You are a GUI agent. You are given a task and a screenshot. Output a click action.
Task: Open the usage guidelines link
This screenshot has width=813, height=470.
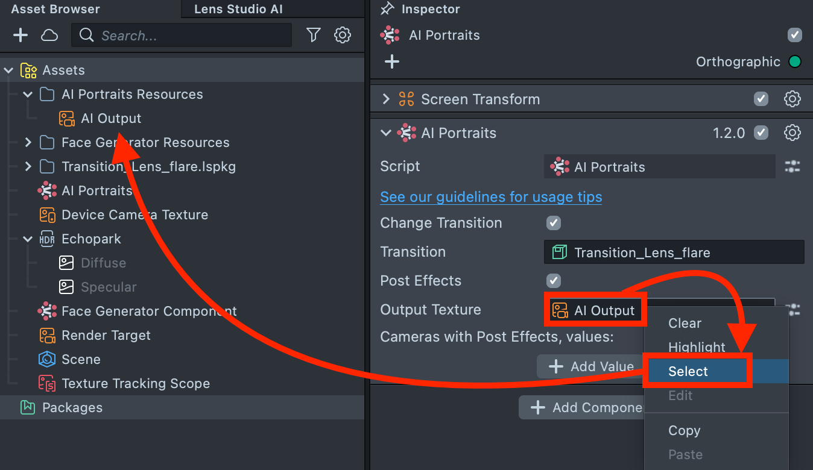click(x=491, y=197)
